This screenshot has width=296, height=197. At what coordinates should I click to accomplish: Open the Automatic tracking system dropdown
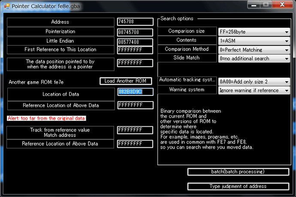tap(254, 82)
